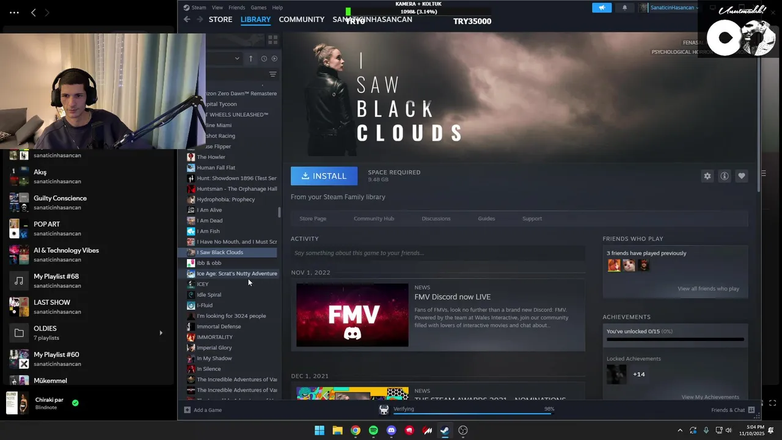Open the downloads Verifying game icon

(384, 409)
